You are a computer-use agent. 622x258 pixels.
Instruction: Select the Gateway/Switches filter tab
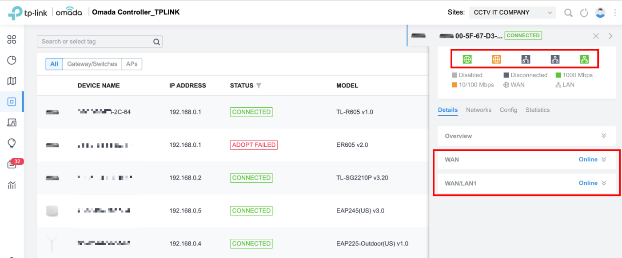click(x=92, y=64)
